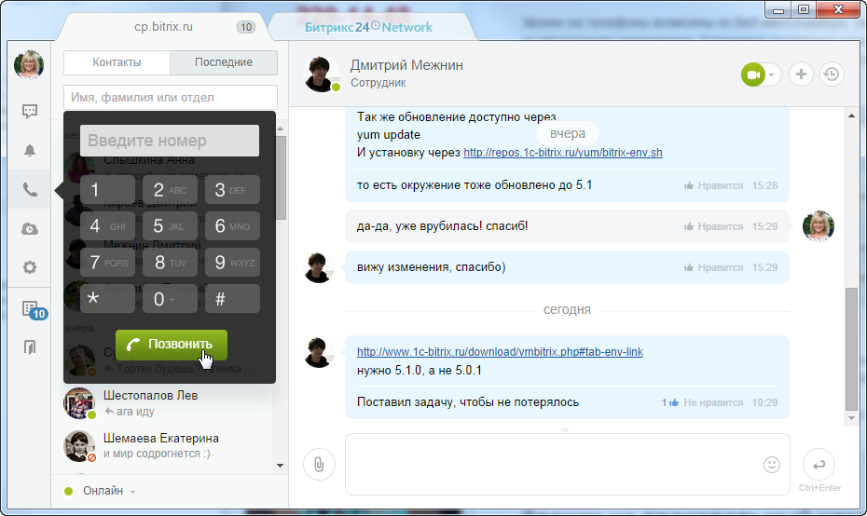Switch to the Последние tab
Viewport: 867px width, 516px height.
click(x=224, y=62)
